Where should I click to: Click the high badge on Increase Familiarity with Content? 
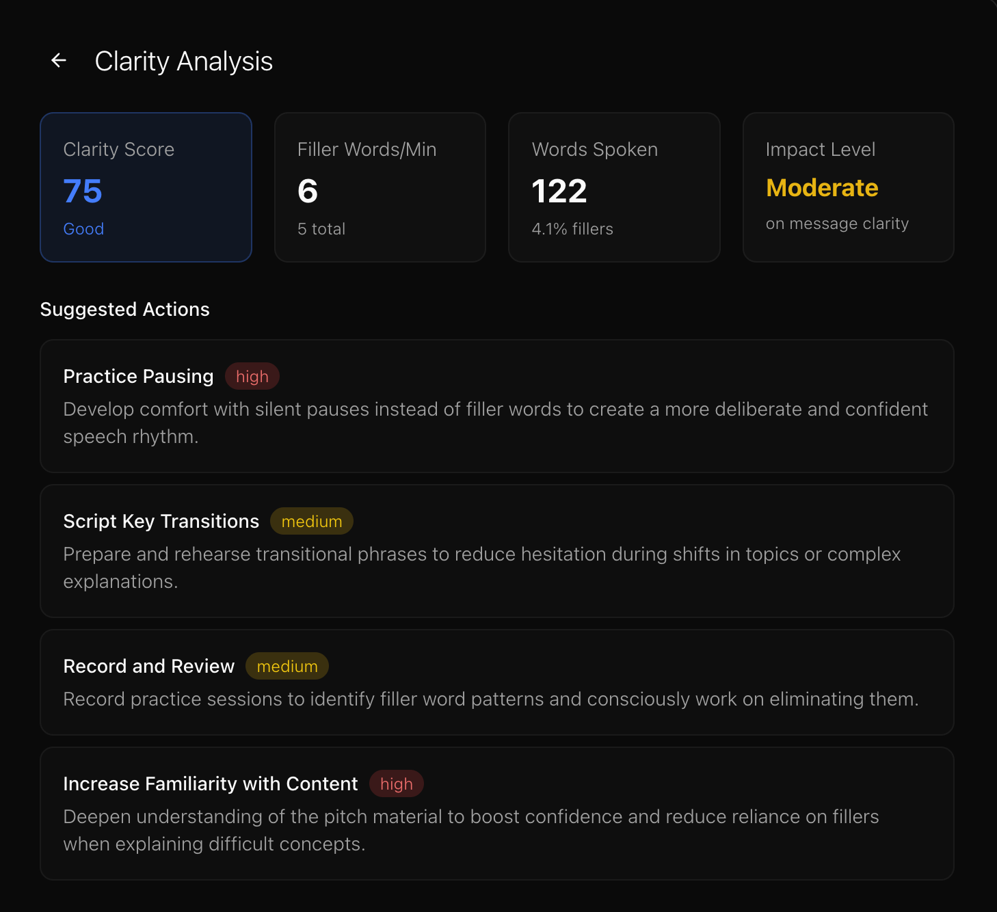click(397, 783)
